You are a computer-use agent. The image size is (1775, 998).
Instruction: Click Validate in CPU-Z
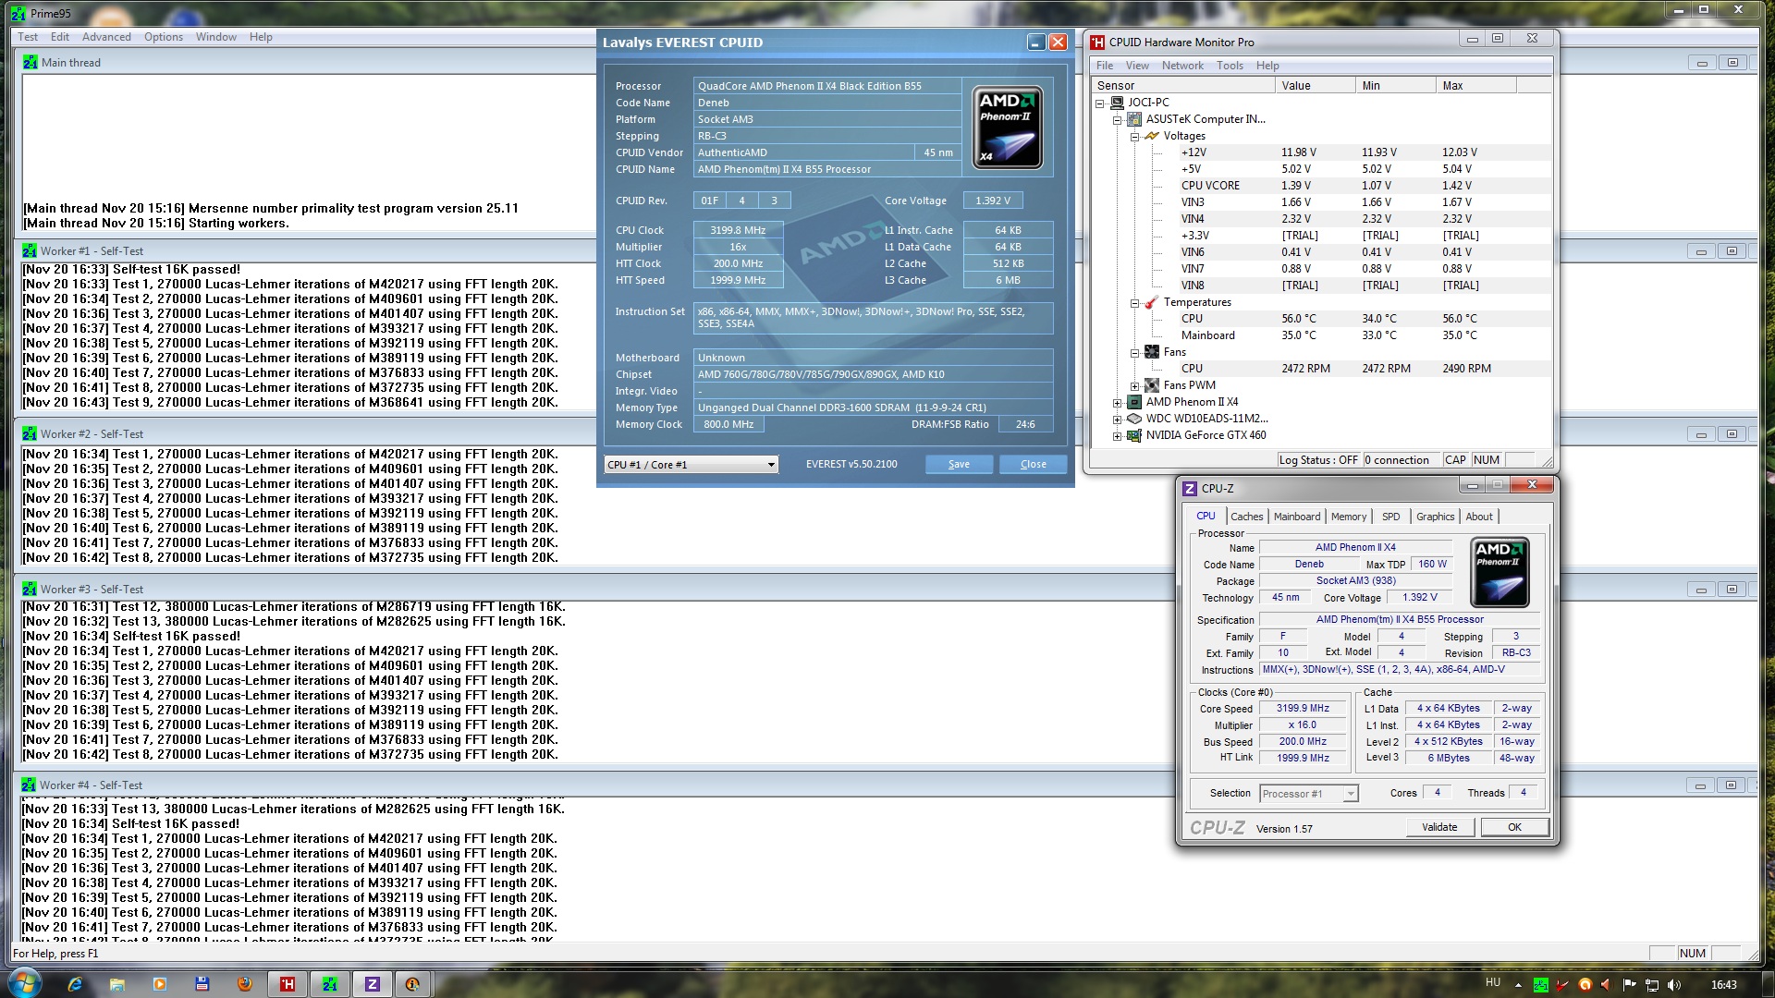(1439, 828)
